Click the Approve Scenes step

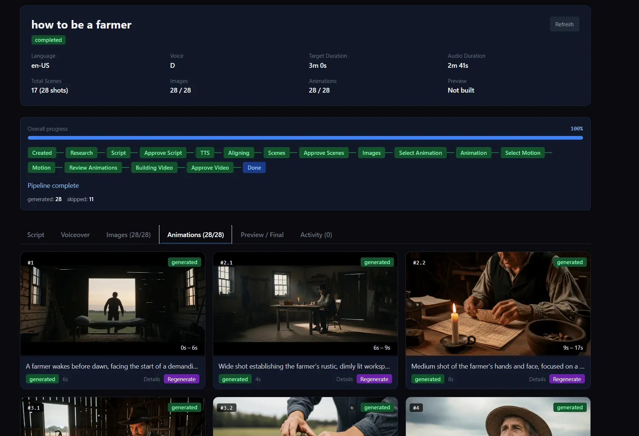tap(324, 153)
